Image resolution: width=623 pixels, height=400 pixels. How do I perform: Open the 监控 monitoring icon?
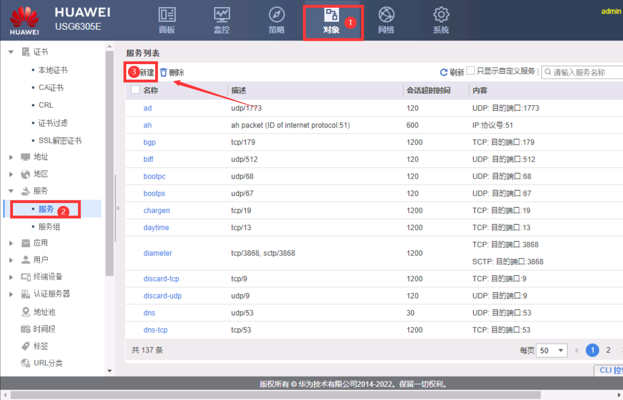coord(222,15)
